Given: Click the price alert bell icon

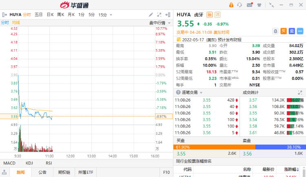Looking at the screenshot, I should [x=275, y=30].
